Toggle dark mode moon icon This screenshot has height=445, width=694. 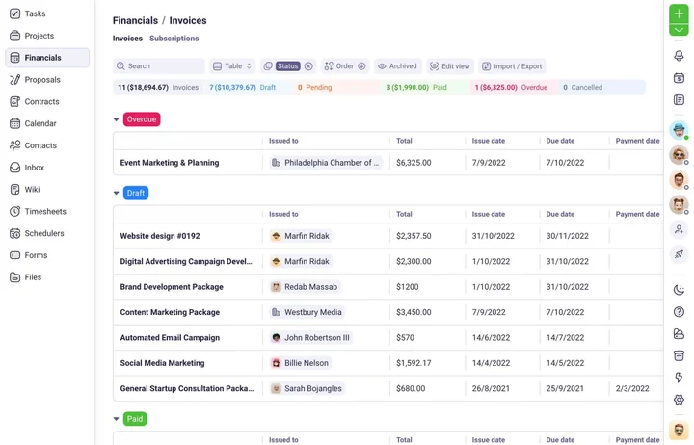click(x=679, y=290)
